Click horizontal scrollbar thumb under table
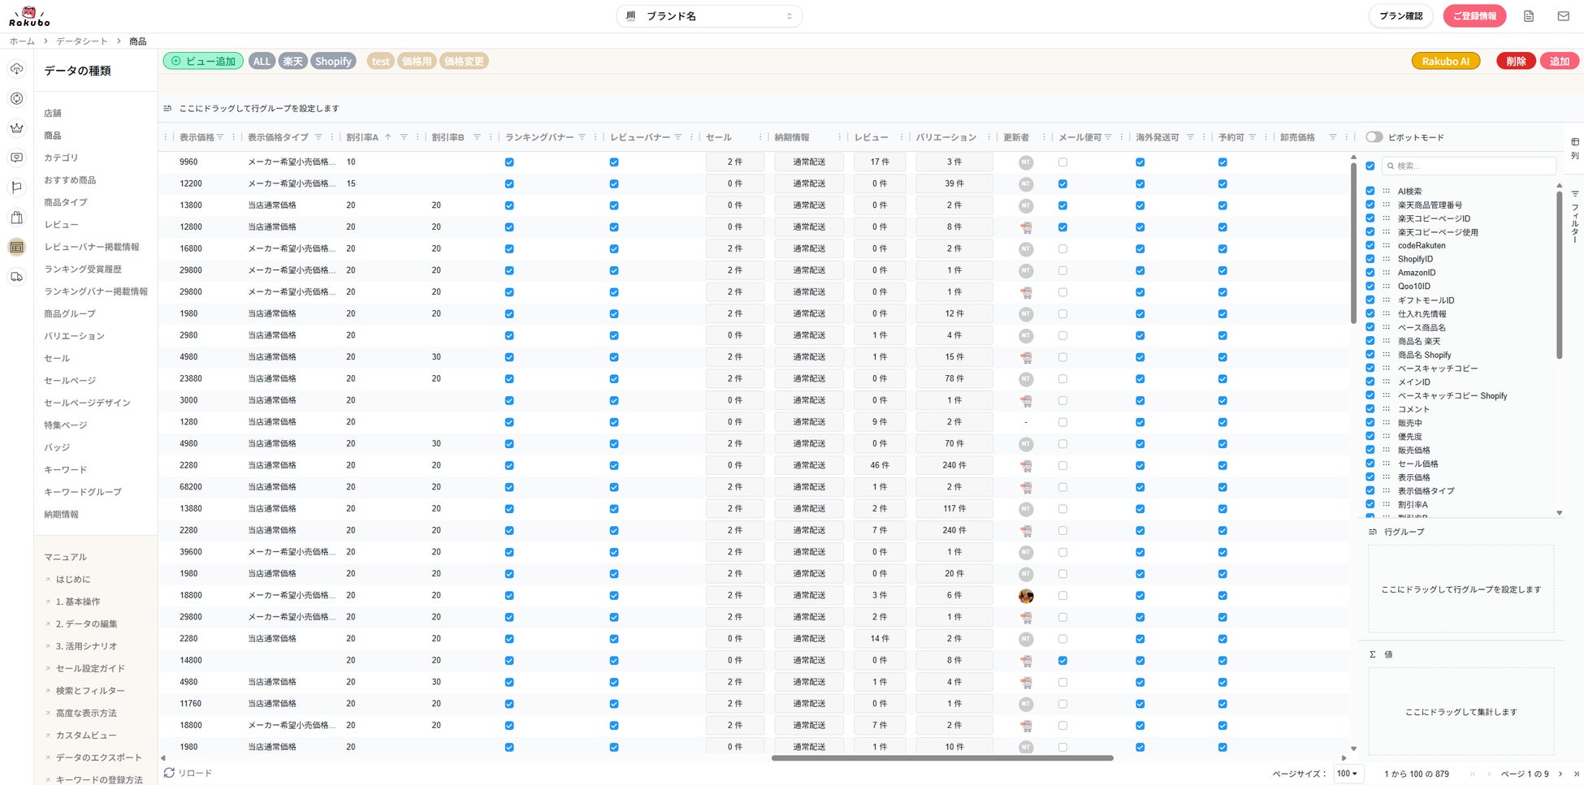The image size is (1584, 785). 942,758
